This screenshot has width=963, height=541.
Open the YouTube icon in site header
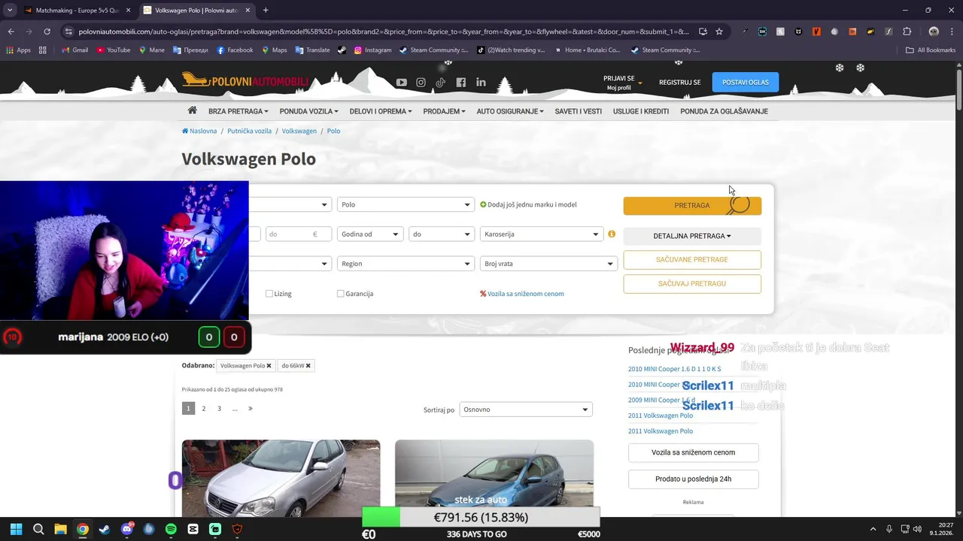point(401,83)
